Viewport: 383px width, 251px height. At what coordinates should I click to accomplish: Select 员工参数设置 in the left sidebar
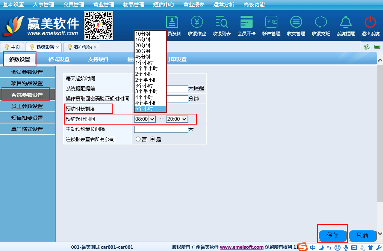[27, 106]
